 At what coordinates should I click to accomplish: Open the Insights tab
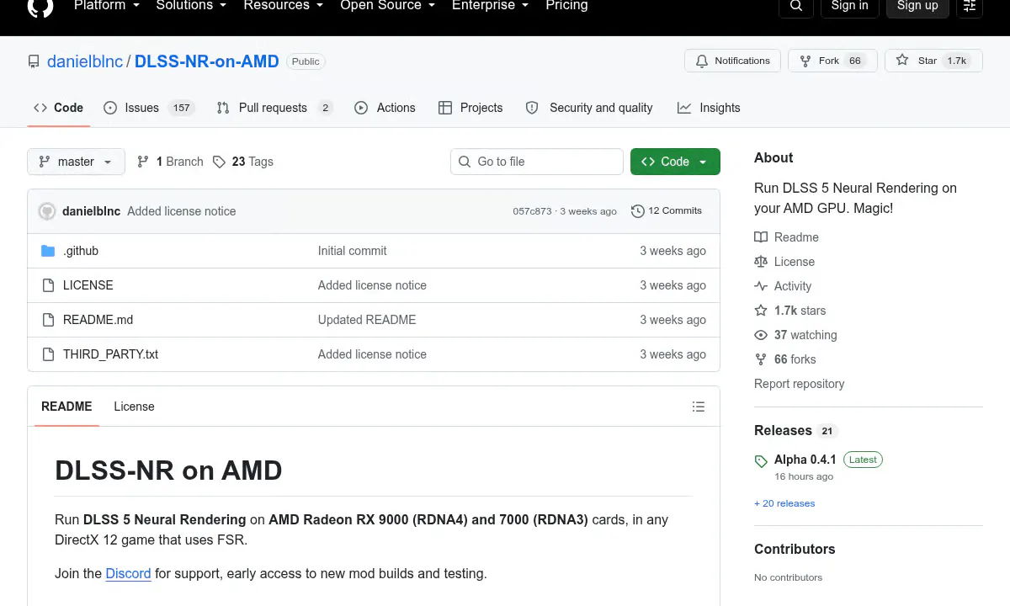point(709,108)
